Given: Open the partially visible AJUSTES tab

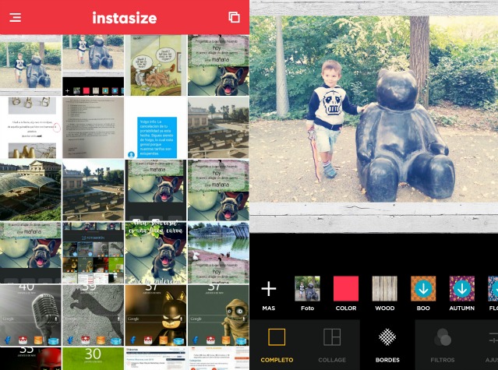Looking at the screenshot, I should pos(491,345).
